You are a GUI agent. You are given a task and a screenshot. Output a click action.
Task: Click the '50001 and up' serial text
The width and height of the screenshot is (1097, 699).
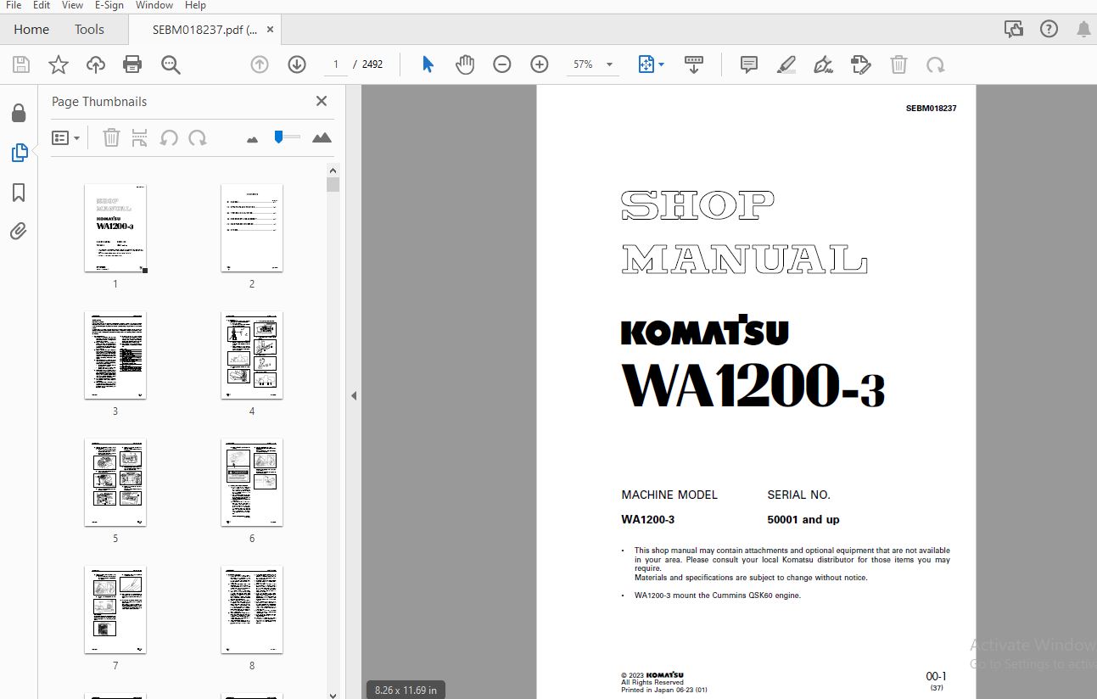coord(803,519)
